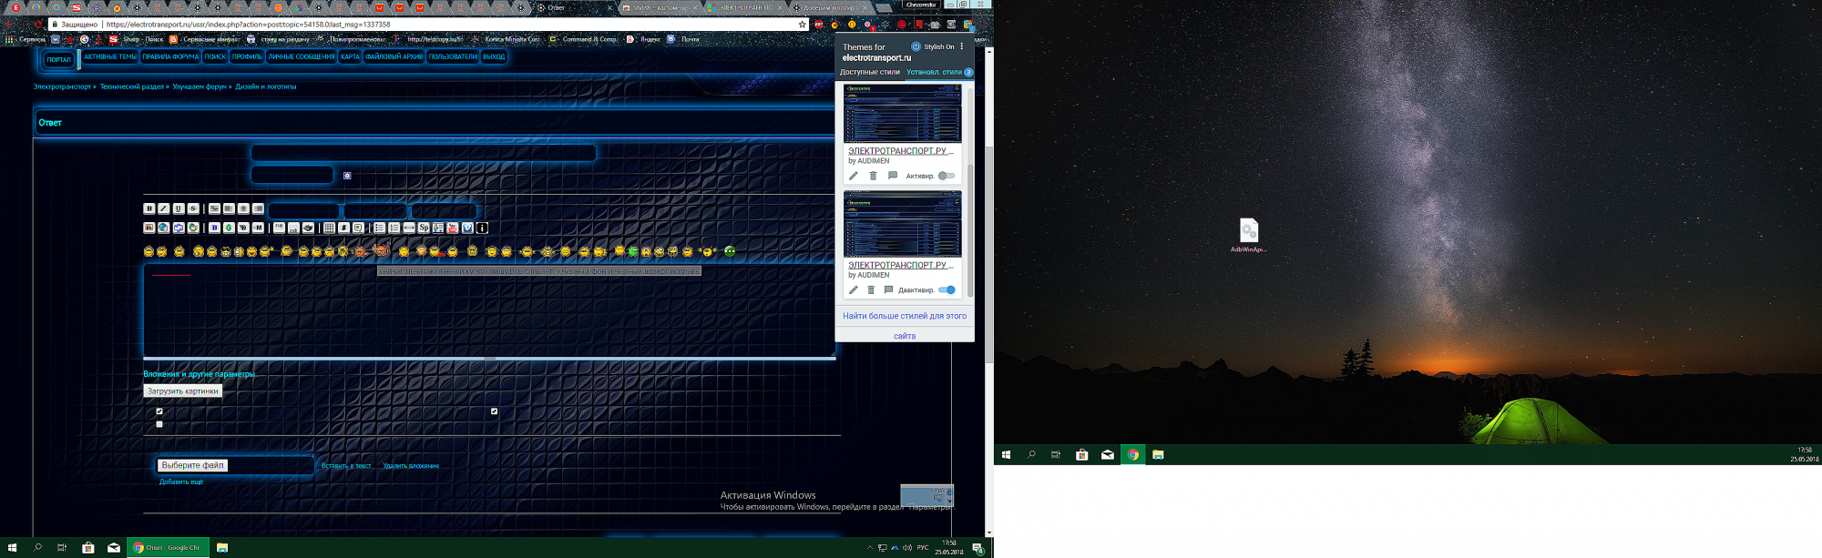Delete the style labeled Деактивир.
The height and width of the screenshot is (558, 1822).
coord(871,290)
